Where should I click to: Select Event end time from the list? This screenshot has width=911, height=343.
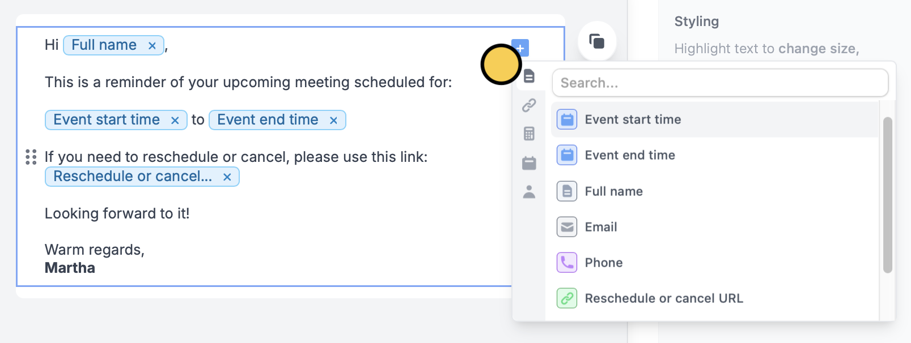(x=630, y=155)
